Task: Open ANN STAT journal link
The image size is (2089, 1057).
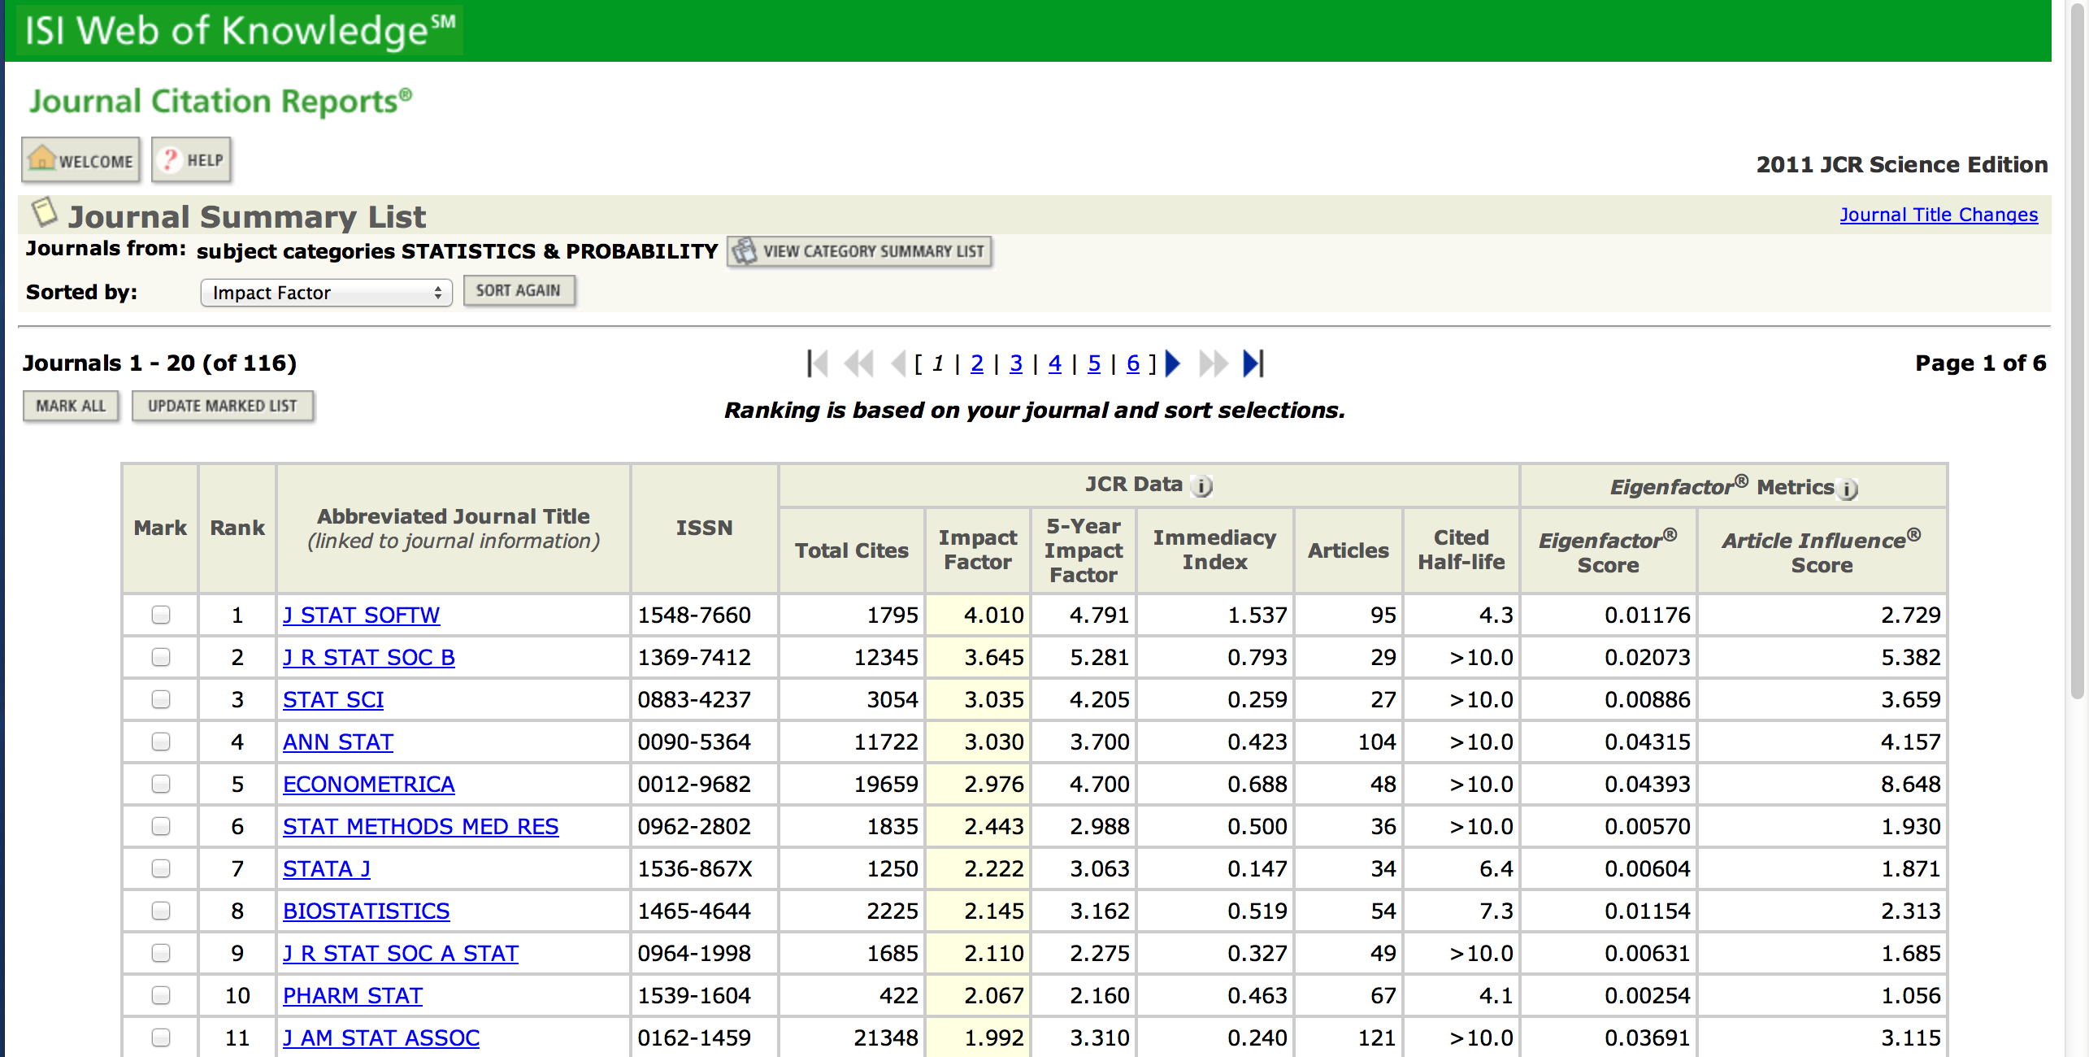Action: [x=338, y=742]
